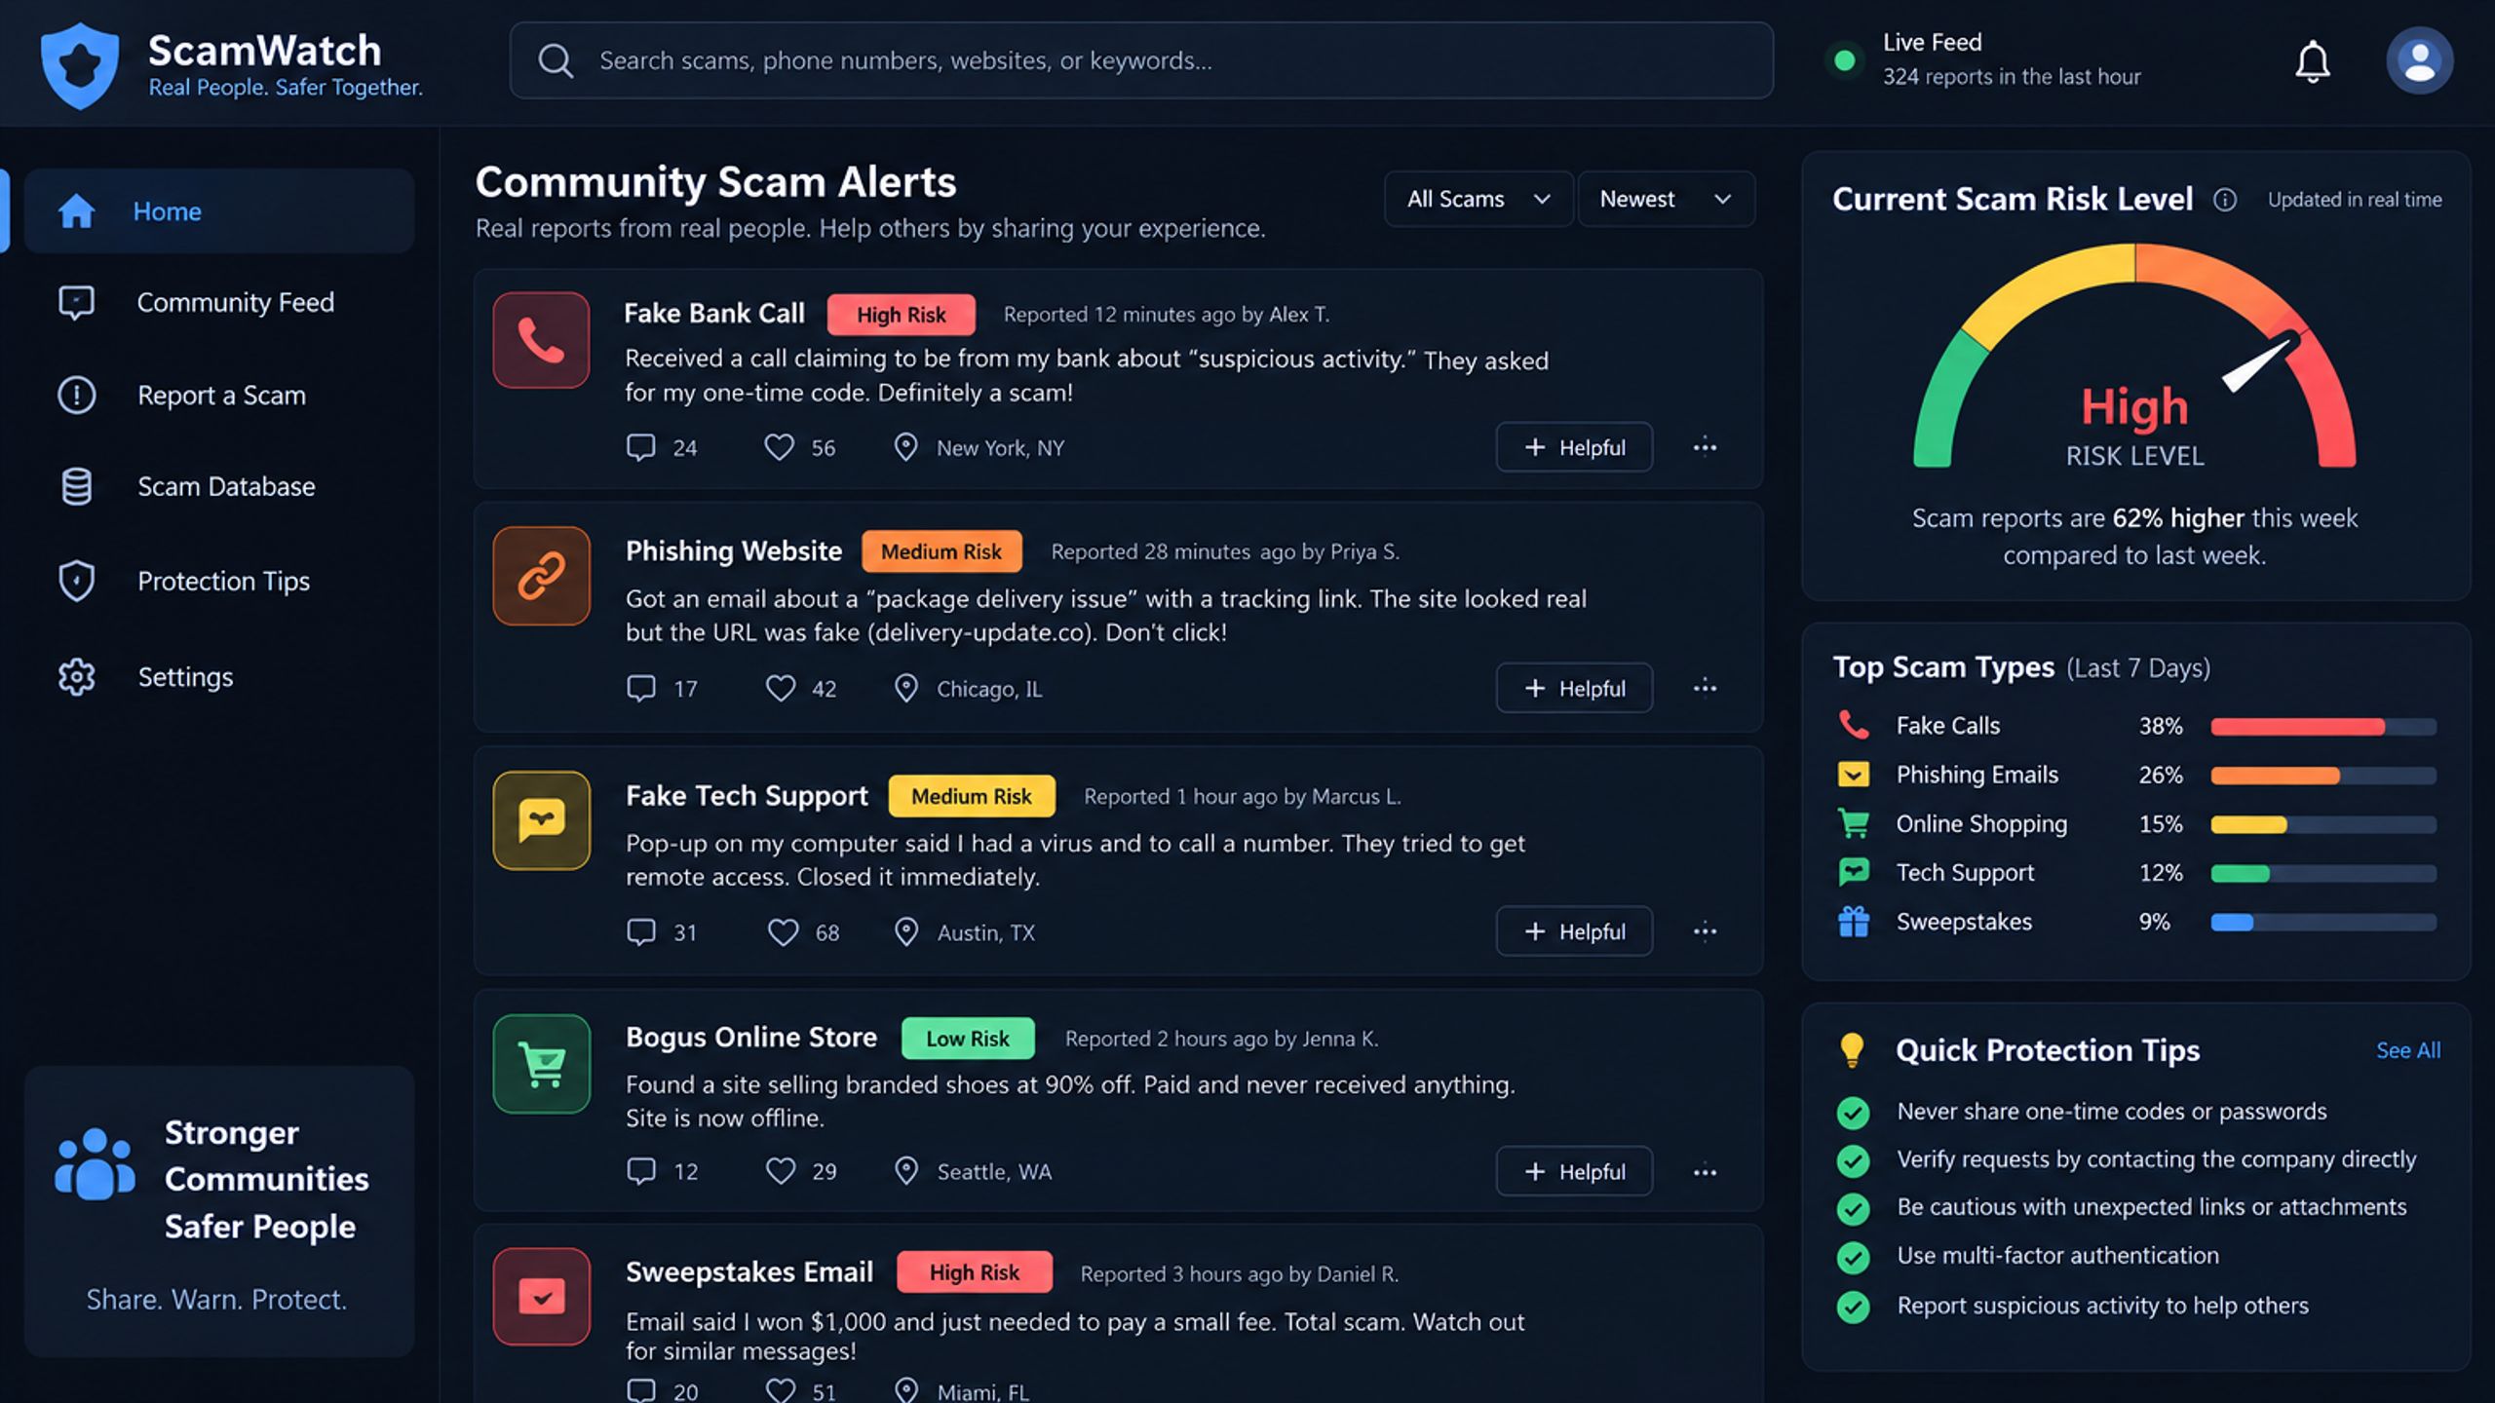Open more options for Fake Tech Support
The width and height of the screenshot is (2495, 1403).
pos(1705,931)
